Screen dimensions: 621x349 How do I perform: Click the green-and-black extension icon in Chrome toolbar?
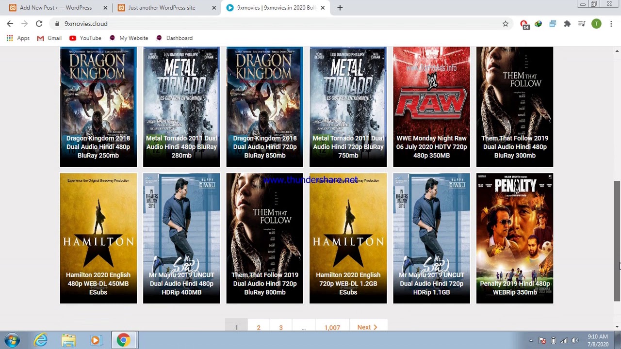[x=538, y=23]
